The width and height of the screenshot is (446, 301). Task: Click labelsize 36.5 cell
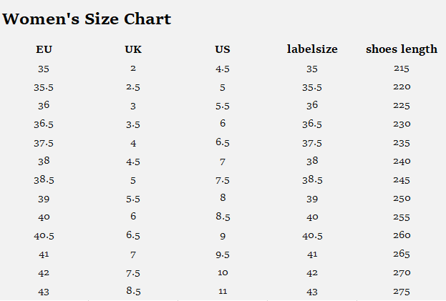click(312, 124)
